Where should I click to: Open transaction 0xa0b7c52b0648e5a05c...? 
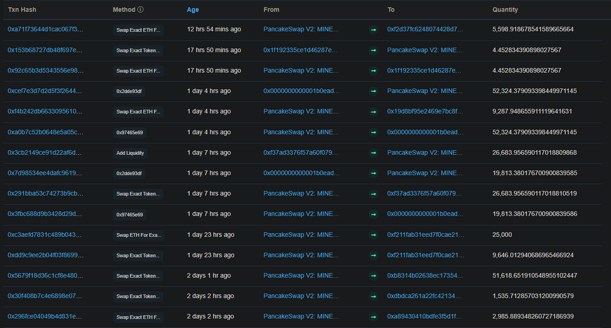pyautogui.click(x=45, y=132)
